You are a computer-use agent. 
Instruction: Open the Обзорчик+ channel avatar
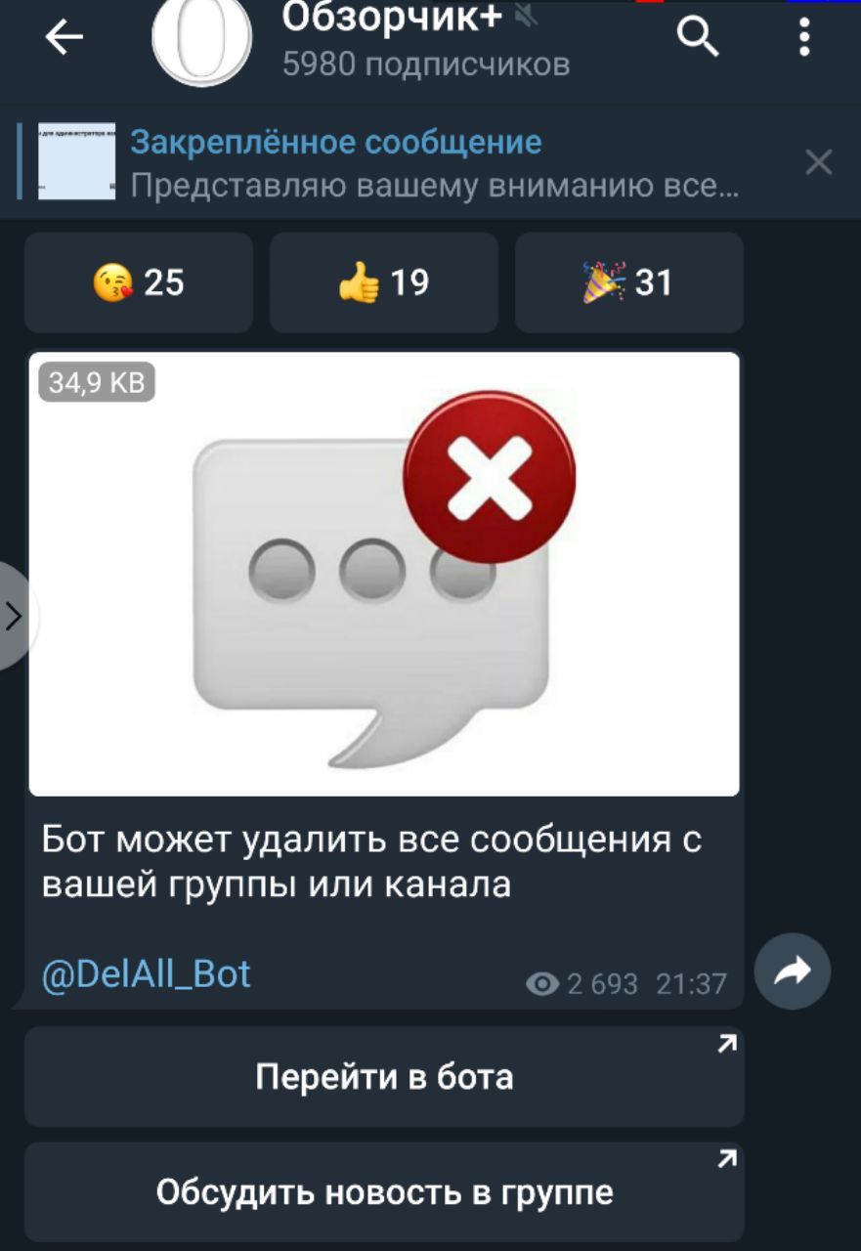coord(202,41)
